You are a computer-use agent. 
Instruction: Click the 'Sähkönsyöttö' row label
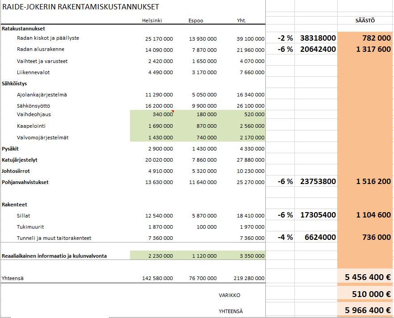tap(34, 106)
